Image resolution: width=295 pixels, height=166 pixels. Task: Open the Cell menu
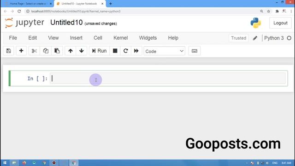point(98,38)
